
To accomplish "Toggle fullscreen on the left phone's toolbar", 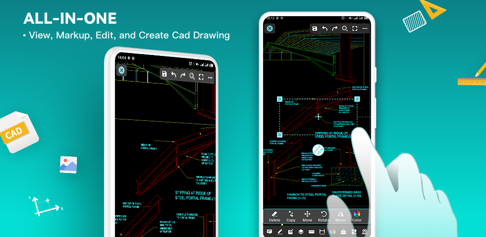I will point(201,75).
